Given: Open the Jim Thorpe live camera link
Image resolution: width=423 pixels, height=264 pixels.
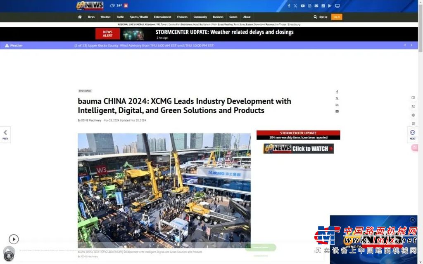Looking at the screenshot, I should 280,24.
